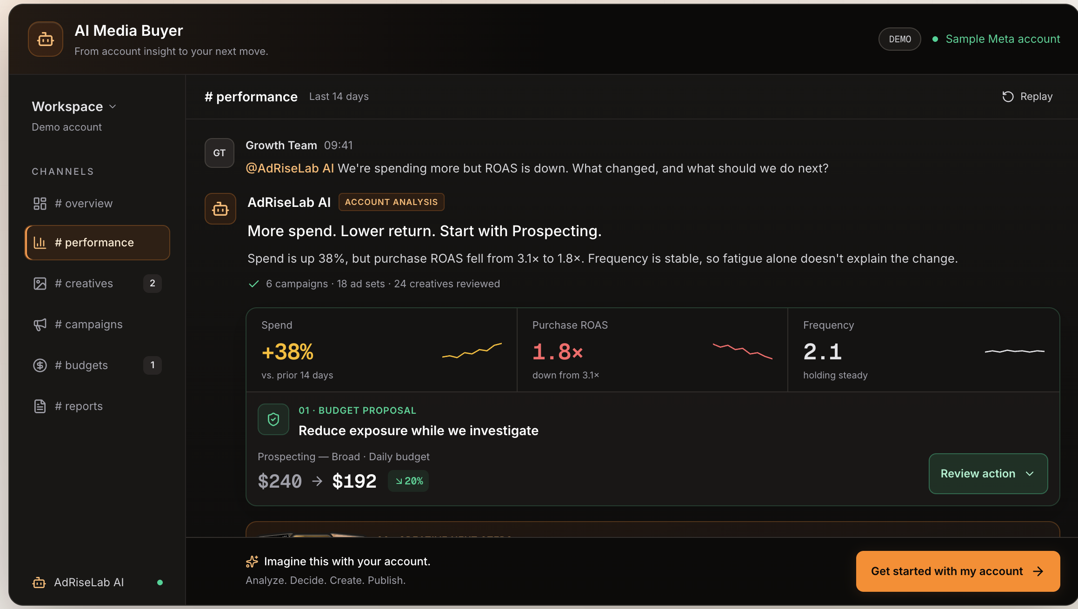This screenshot has width=1078, height=609.
Task: Click Get started with my account
Action: tap(958, 571)
